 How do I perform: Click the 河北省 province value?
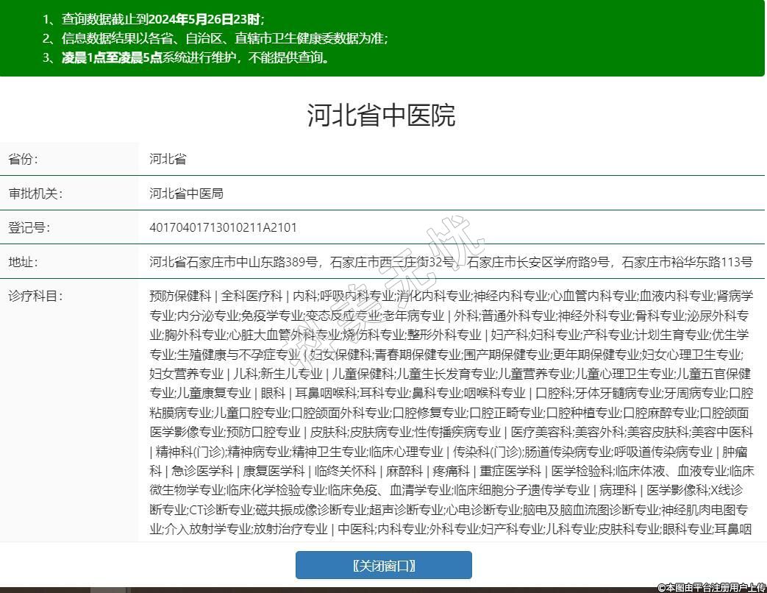168,159
